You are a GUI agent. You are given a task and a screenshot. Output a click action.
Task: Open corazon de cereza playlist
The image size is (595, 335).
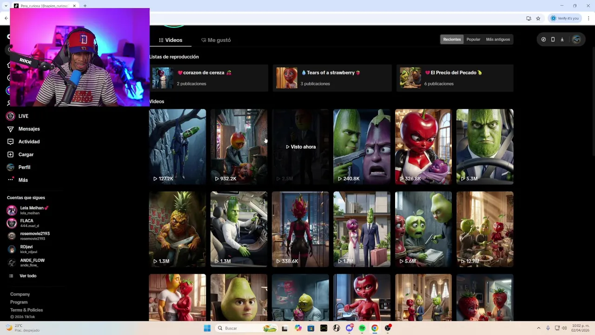(x=209, y=78)
